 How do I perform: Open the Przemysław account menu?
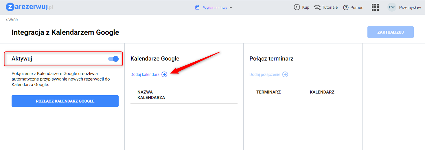point(410,8)
